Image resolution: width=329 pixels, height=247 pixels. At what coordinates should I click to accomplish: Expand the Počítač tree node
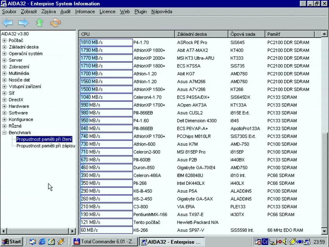point(4,40)
